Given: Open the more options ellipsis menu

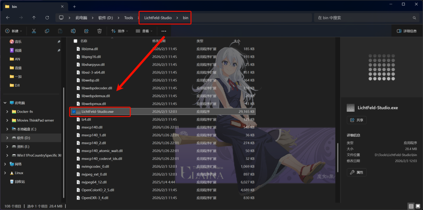Looking at the screenshot, I should [164, 31].
